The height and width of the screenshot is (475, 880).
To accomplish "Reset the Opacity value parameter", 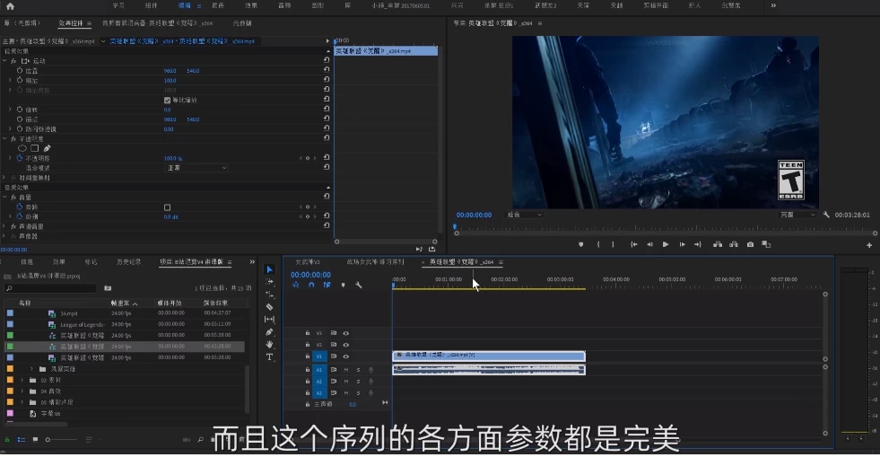I will (x=326, y=158).
